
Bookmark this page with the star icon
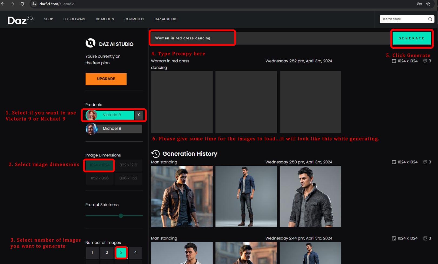click(428, 4)
